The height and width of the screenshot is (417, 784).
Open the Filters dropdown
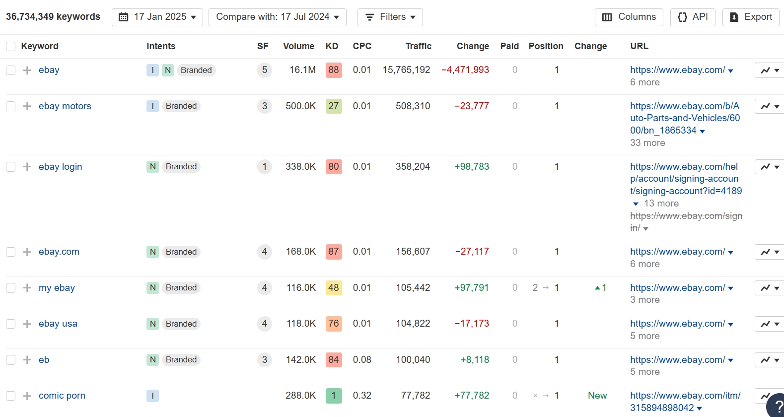pyautogui.click(x=390, y=17)
